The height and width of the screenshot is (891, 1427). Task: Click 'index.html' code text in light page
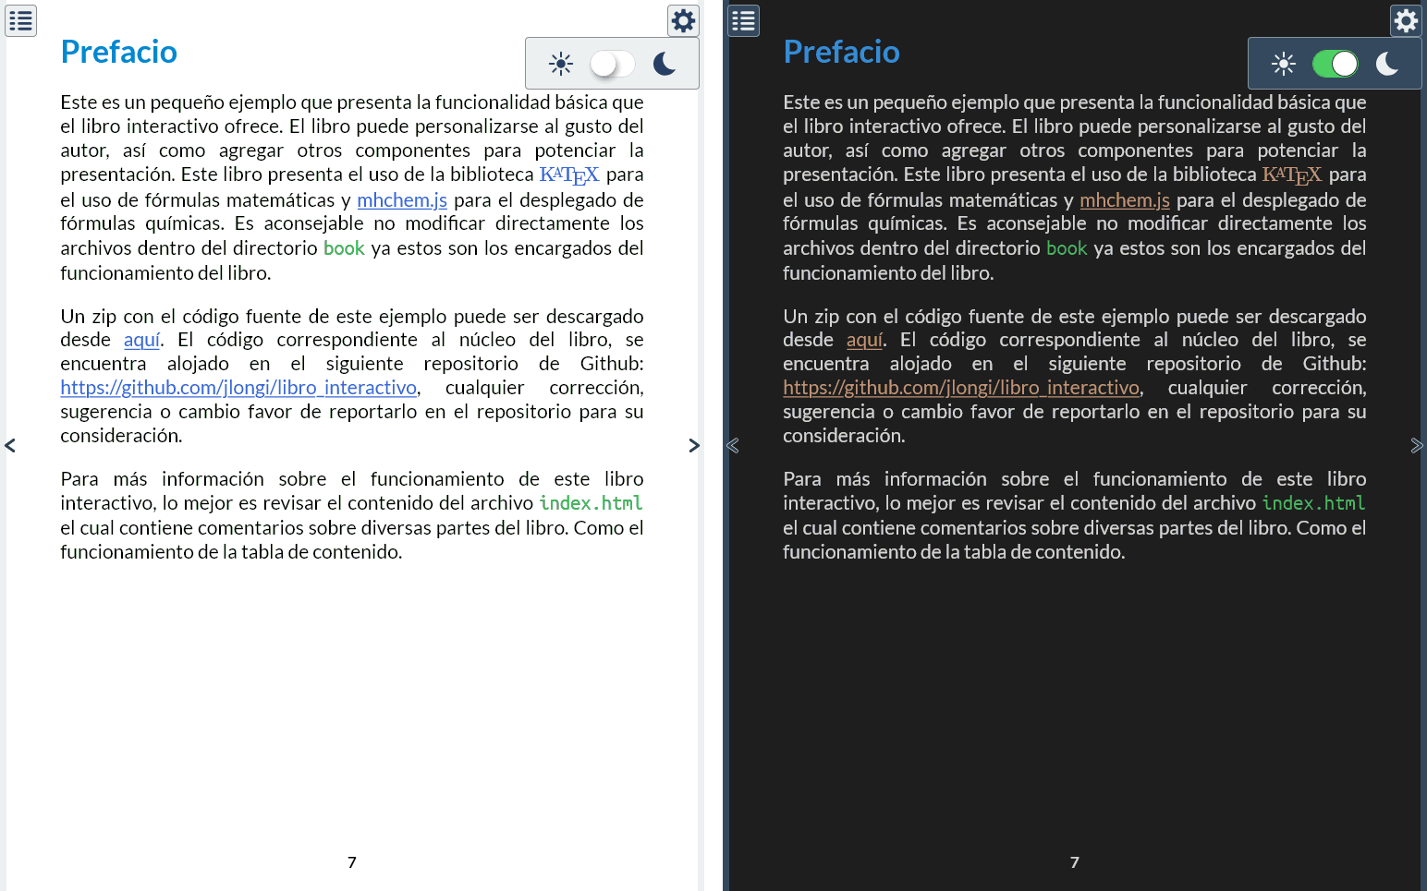[x=591, y=503]
